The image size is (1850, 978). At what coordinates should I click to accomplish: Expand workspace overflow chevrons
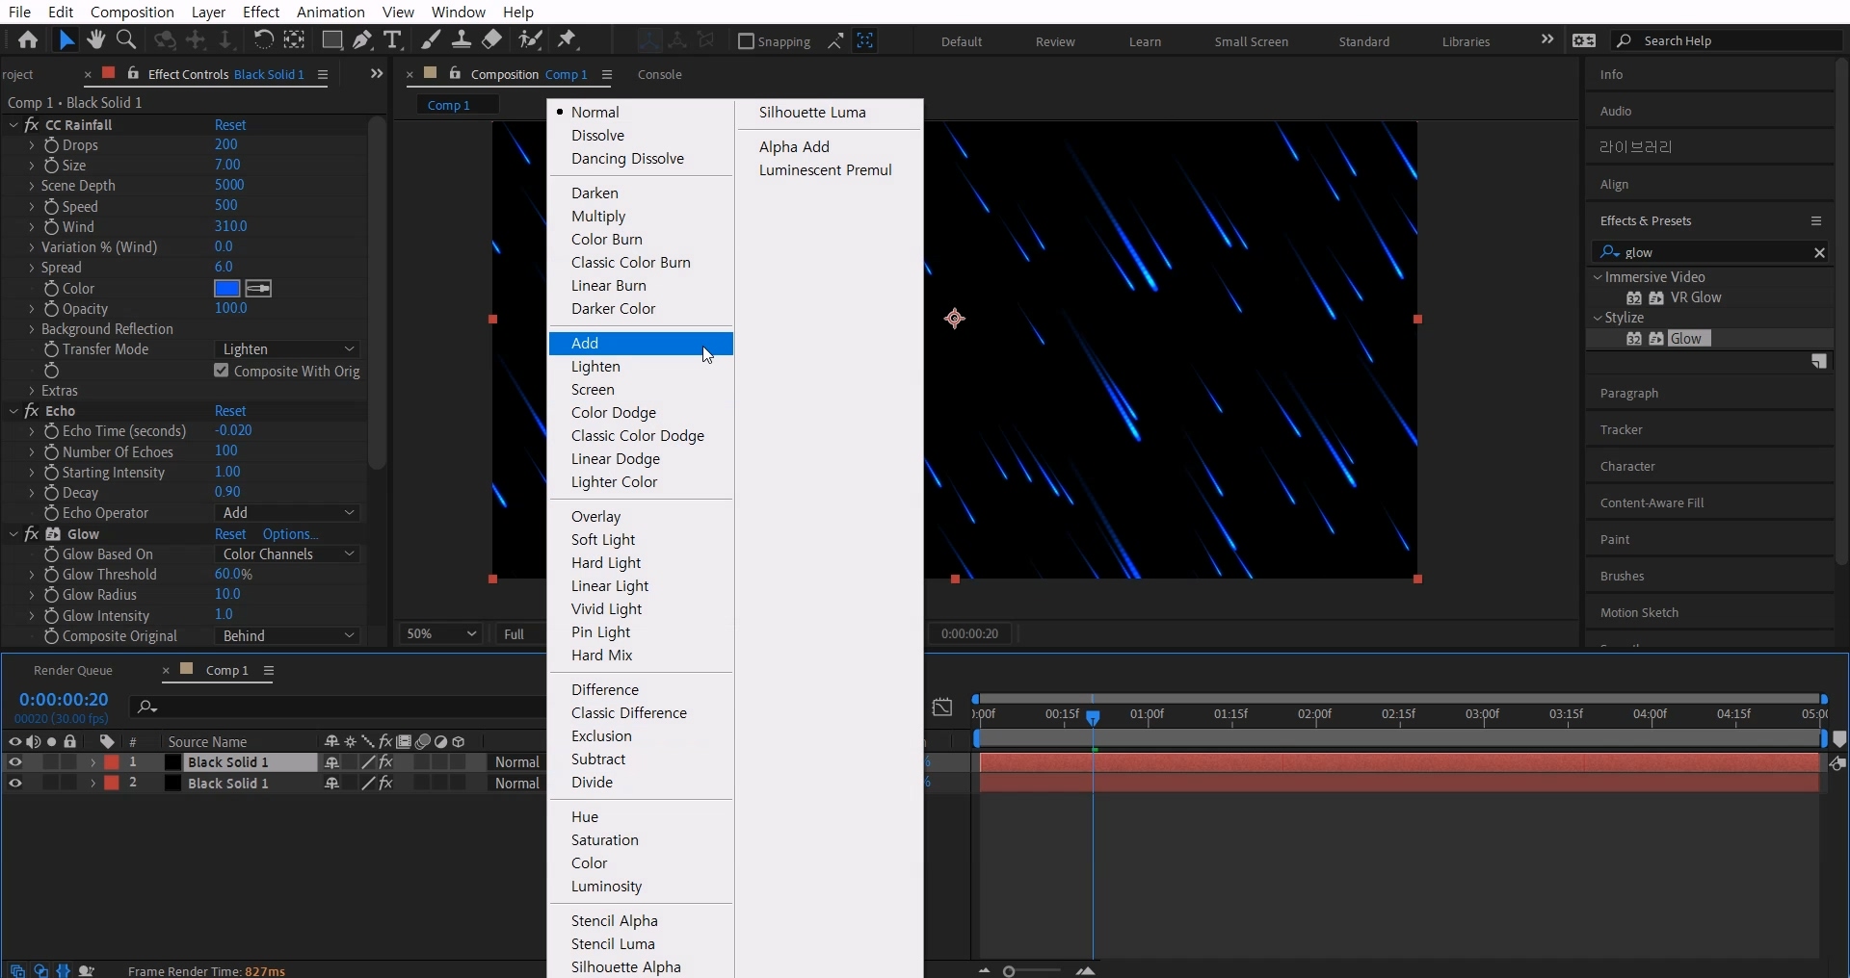click(x=1547, y=40)
